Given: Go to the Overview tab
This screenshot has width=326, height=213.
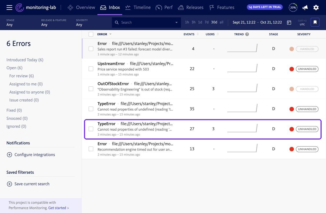Looking at the screenshot, I should [x=81, y=8].
